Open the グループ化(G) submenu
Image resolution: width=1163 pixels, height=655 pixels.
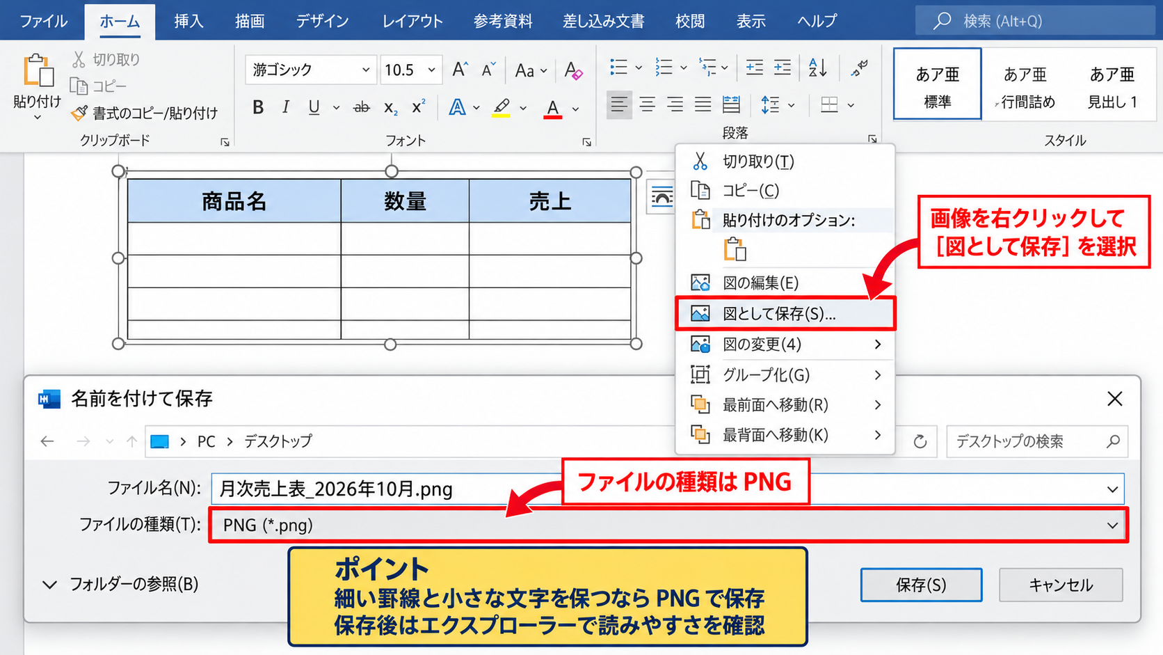pos(785,375)
